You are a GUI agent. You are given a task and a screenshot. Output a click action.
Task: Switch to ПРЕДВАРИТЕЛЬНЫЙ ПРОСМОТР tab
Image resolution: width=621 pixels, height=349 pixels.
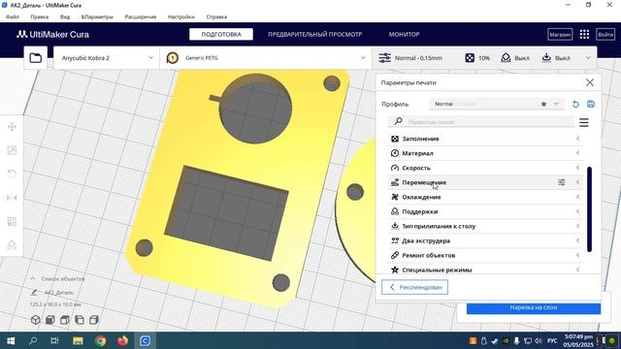314,35
